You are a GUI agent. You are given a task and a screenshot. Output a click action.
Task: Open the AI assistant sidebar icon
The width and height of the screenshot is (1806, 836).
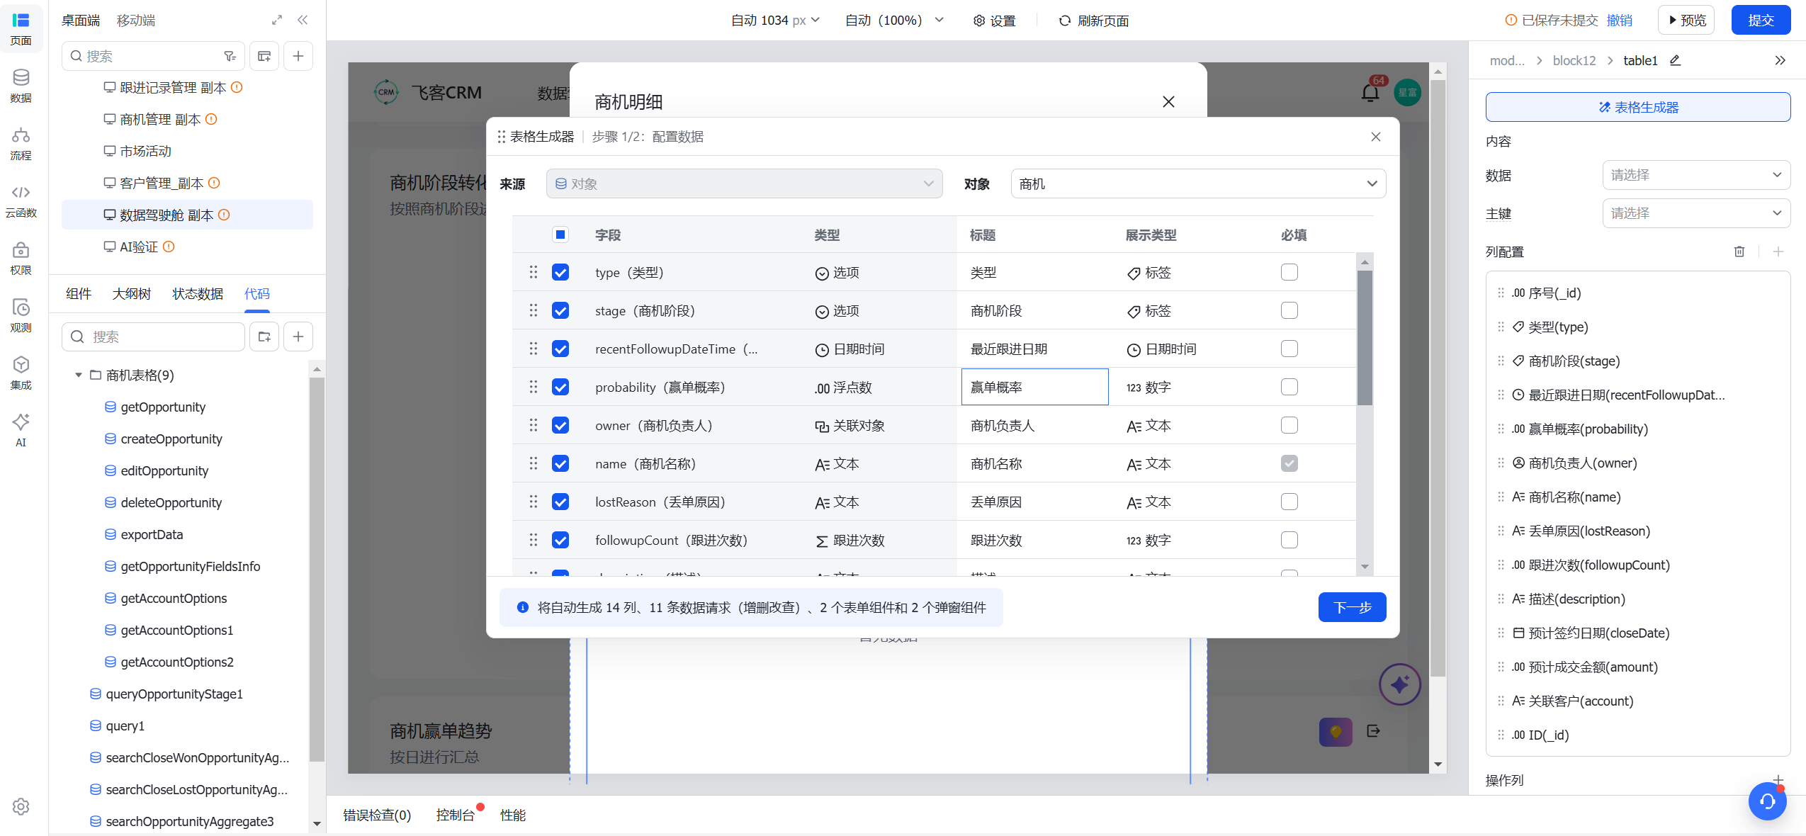pyautogui.click(x=21, y=429)
